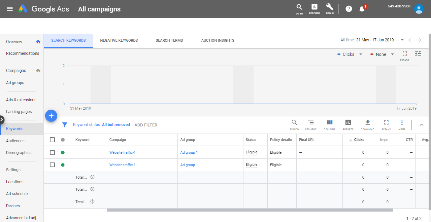Screen dimensions: 431x222
Task: Click the Add Filter button
Action: click(146, 125)
